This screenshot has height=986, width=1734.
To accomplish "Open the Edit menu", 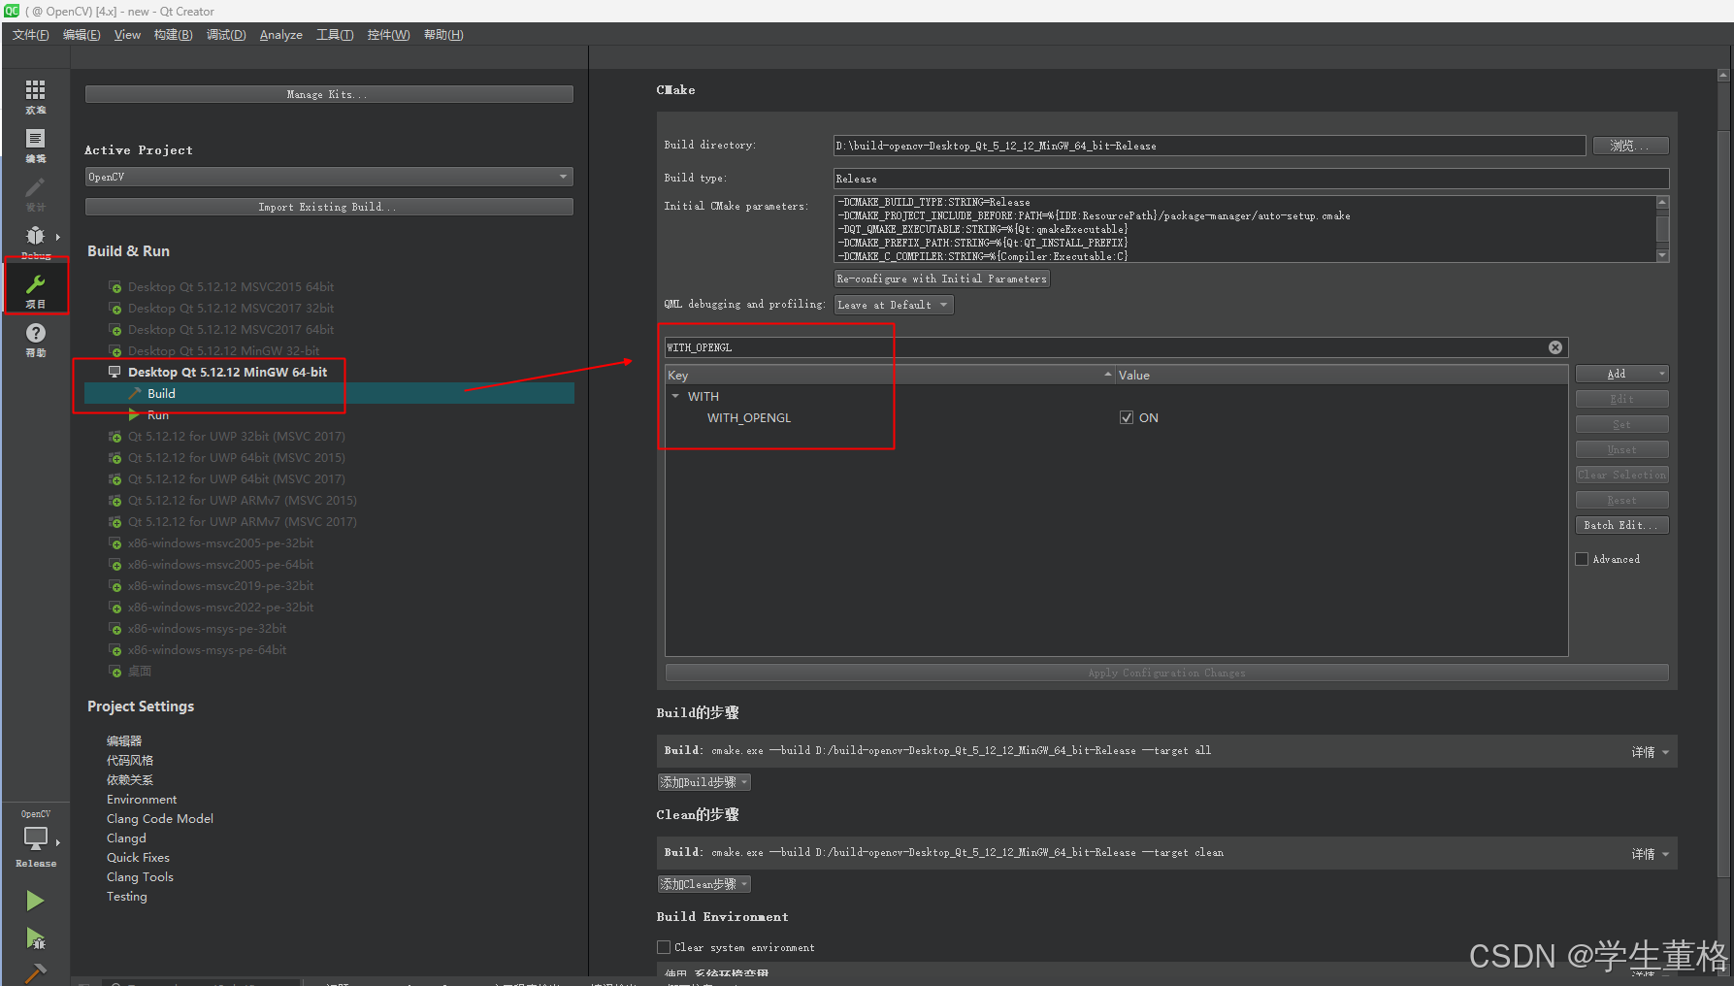I will pyautogui.click(x=82, y=35).
